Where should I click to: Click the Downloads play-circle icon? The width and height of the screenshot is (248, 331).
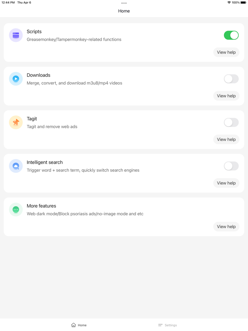tap(16, 79)
